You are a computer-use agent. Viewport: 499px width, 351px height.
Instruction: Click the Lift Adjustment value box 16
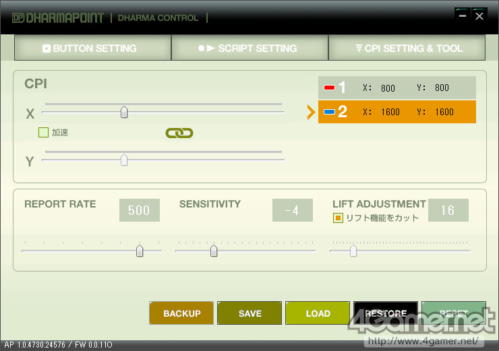[x=448, y=210]
